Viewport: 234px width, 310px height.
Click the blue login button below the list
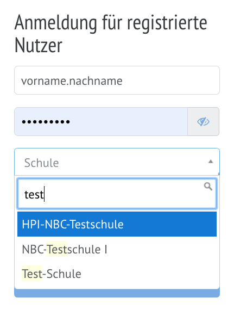pos(117,293)
